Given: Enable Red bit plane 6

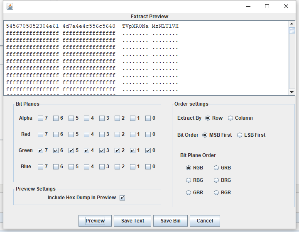Looking at the screenshot, I should pos(56,135).
